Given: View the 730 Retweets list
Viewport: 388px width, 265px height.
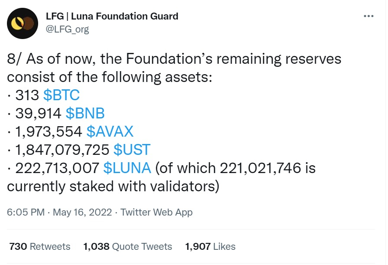Looking at the screenshot, I should [39, 247].
